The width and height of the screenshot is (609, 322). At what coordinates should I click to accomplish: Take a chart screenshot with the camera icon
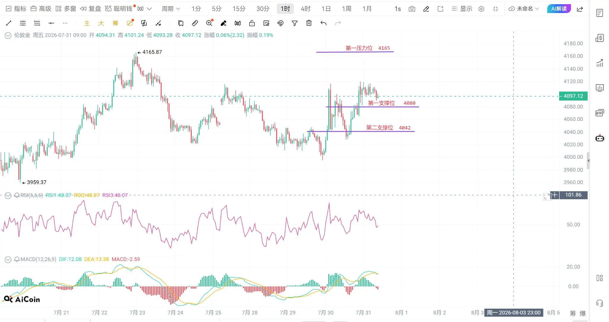point(412,9)
